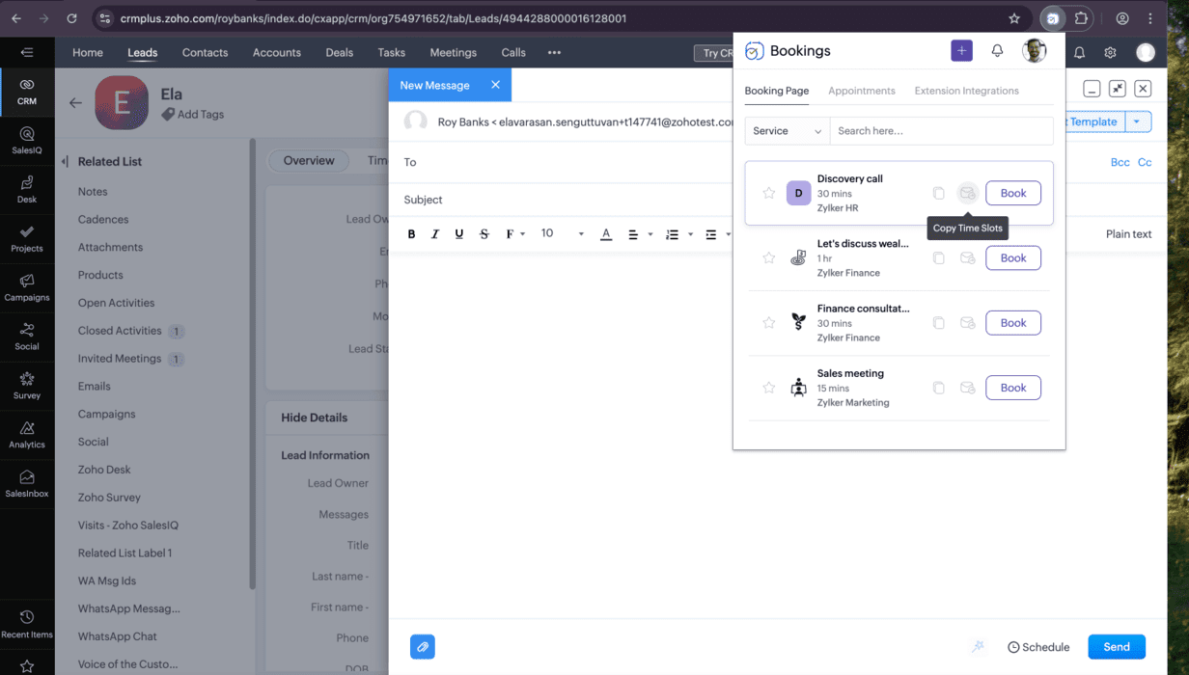The height and width of the screenshot is (675, 1189).
Task: Switch editor to Plain text mode
Action: click(1128, 234)
